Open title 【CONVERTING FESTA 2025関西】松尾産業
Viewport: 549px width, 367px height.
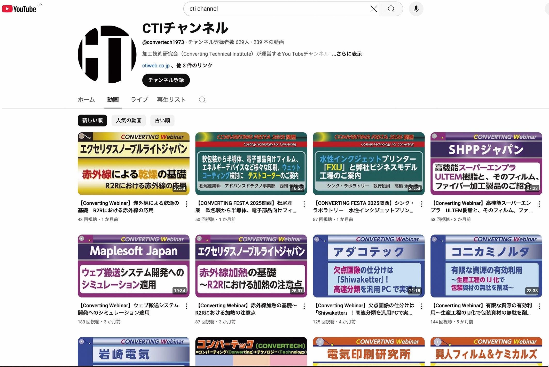[246, 207]
